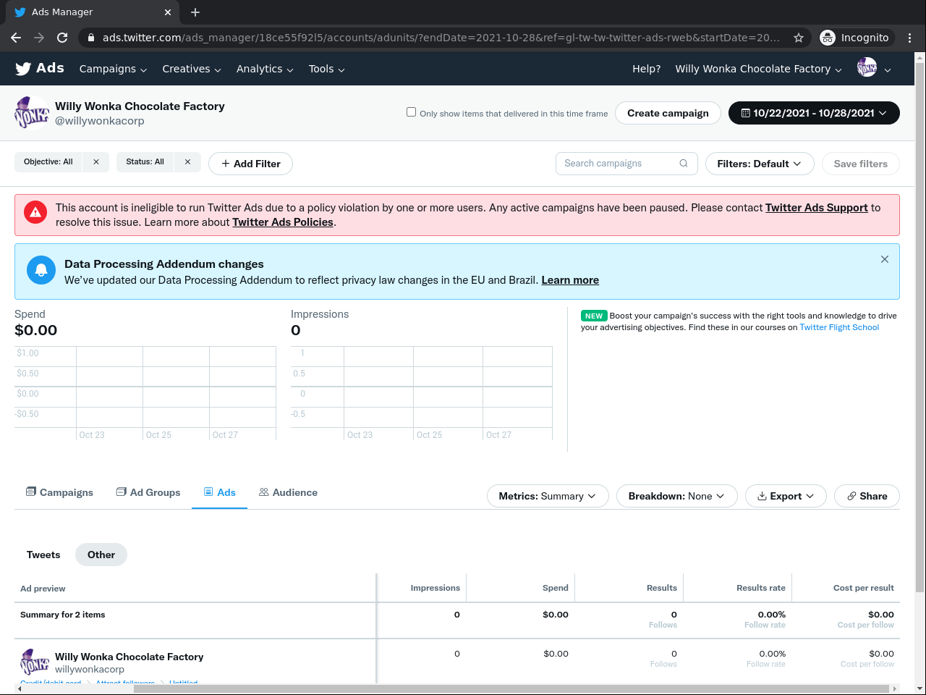Select the Ads tab
Screen dimensions: 926x695
pos(220,492)
